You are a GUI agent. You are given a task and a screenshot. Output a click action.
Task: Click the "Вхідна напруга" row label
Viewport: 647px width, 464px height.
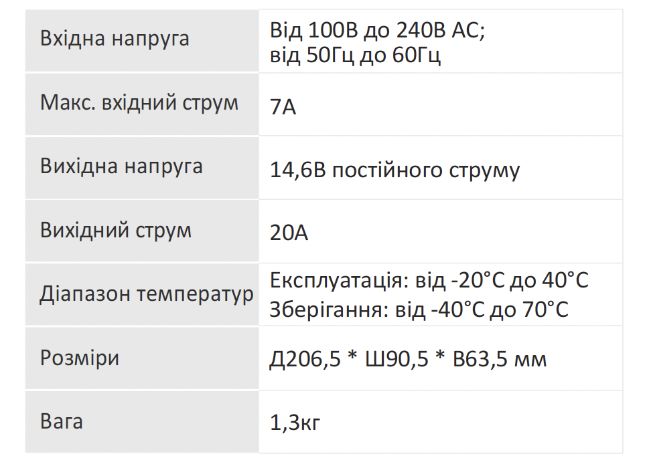point(115,39)
